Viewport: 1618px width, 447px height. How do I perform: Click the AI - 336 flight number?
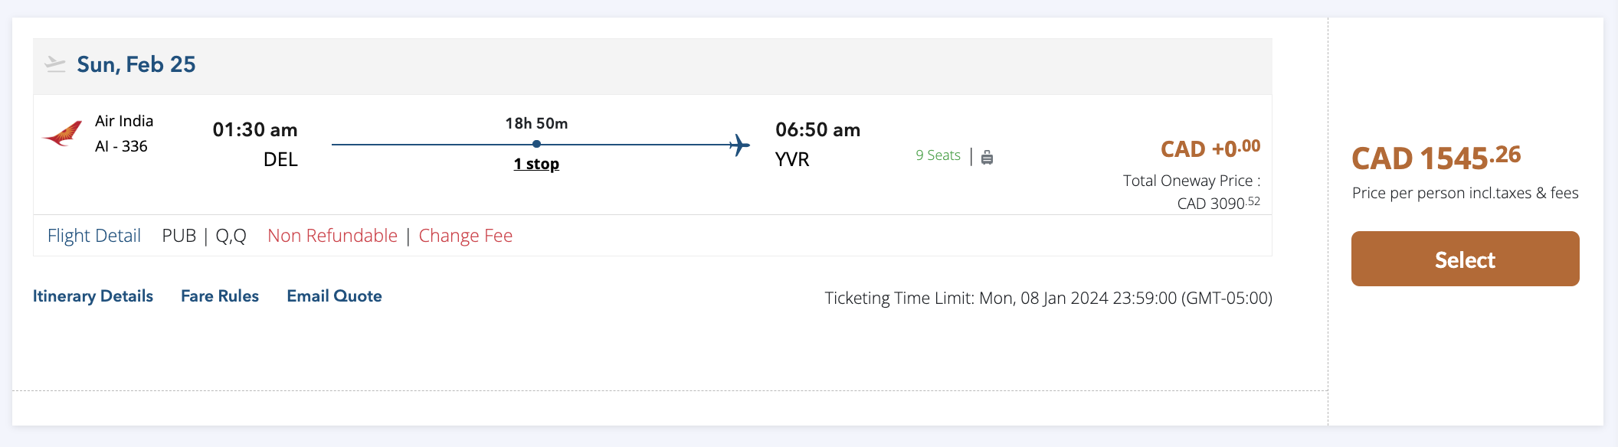pyautogui.click(x=121, y=146)
